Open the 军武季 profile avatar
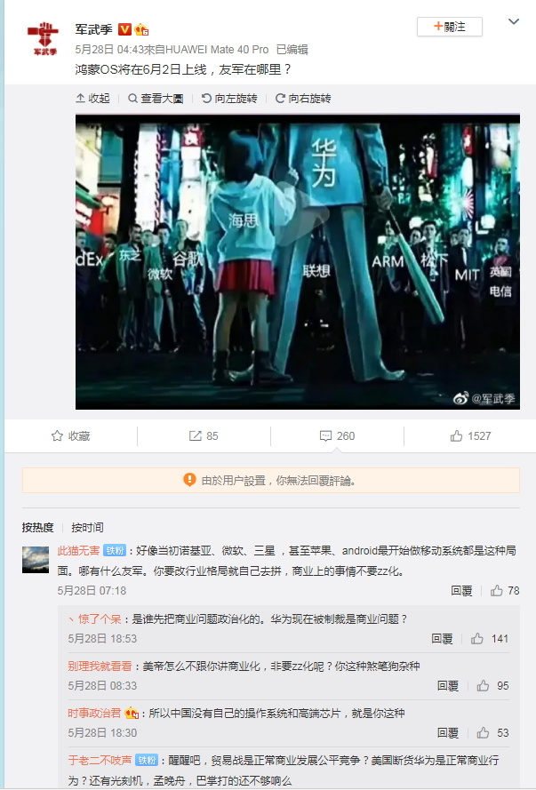This screenshot has height=790, width=536. click(x=44, y=39)
